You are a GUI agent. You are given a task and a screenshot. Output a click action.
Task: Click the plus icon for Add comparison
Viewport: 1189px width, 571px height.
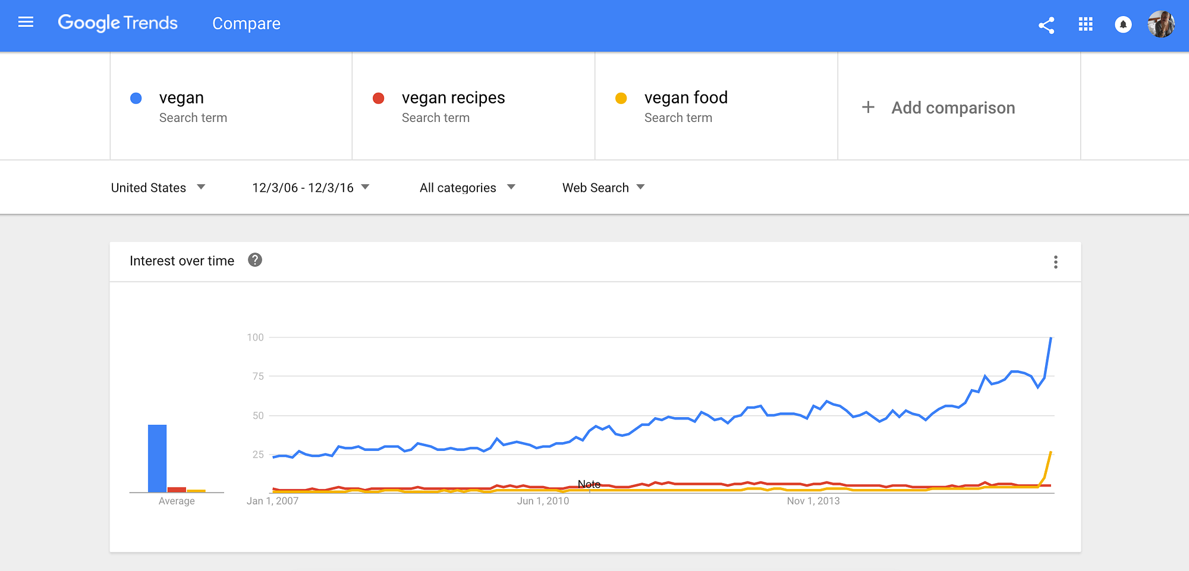tap(868, 108)
